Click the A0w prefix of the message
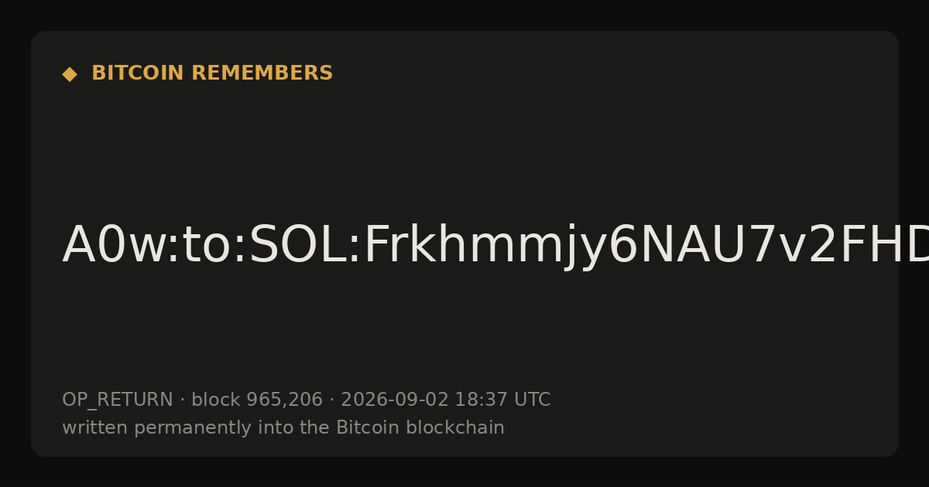The height and width of the screenshot is (487, 929). 109,246
